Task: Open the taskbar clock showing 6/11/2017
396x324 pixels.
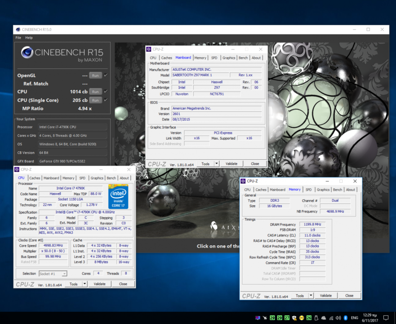Action: pyautogui.click(x=370, y=318)
